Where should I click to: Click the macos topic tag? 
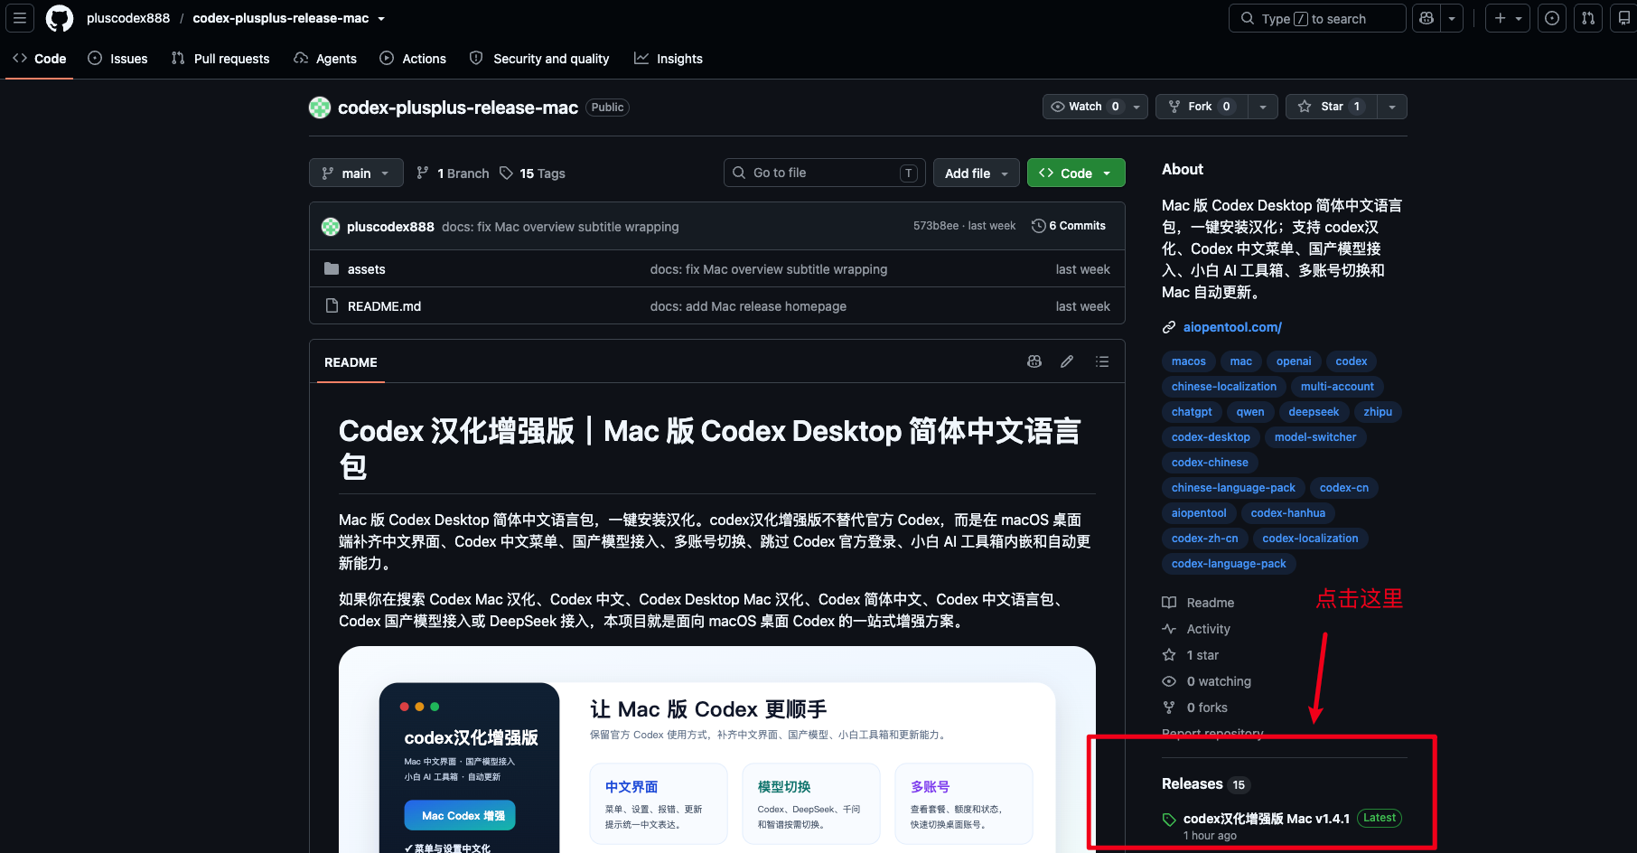click(x=1189, y=361)
